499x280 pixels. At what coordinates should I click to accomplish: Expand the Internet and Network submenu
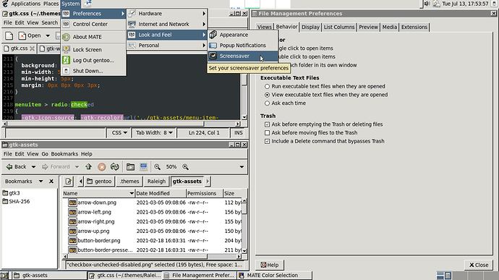(167, 24)
